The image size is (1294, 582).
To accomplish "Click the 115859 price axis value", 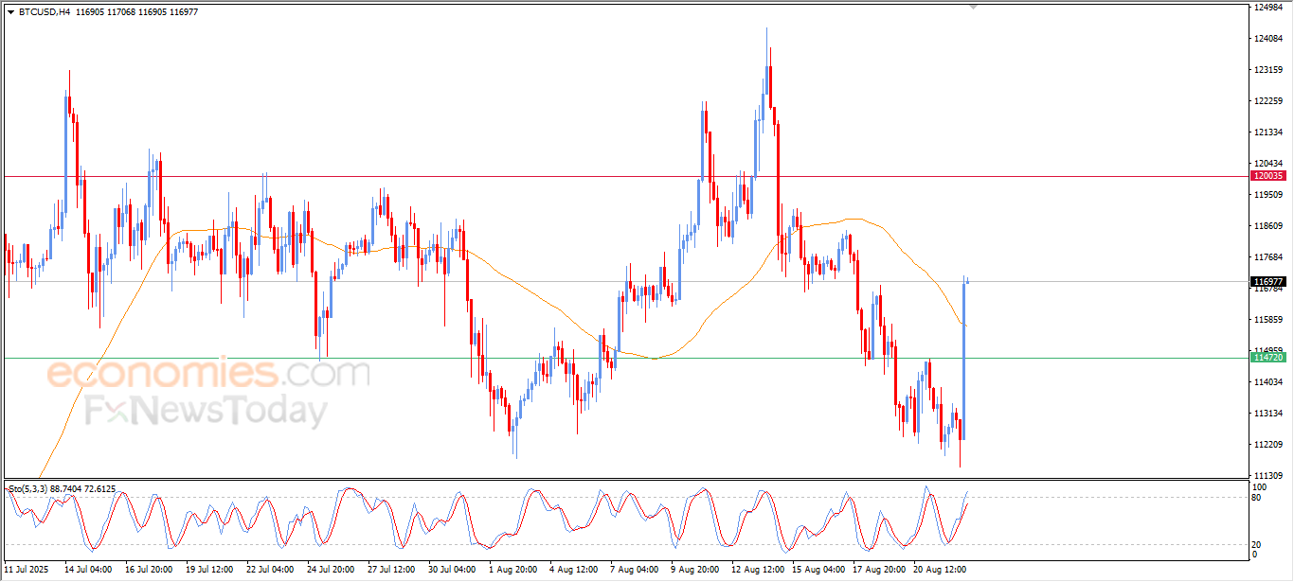I will 1268,320.
